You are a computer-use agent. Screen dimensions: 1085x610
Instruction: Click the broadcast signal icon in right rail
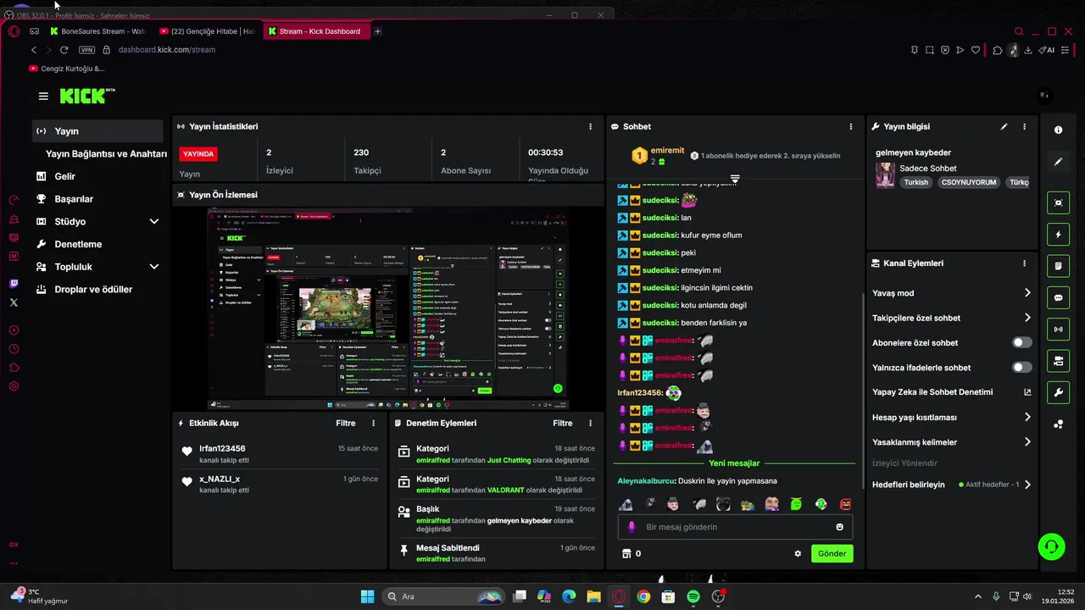click(x=1058, y=329)
